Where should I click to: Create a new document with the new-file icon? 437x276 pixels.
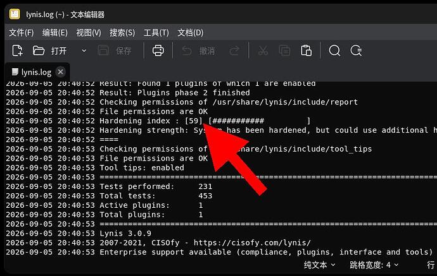tap(17, 51)
